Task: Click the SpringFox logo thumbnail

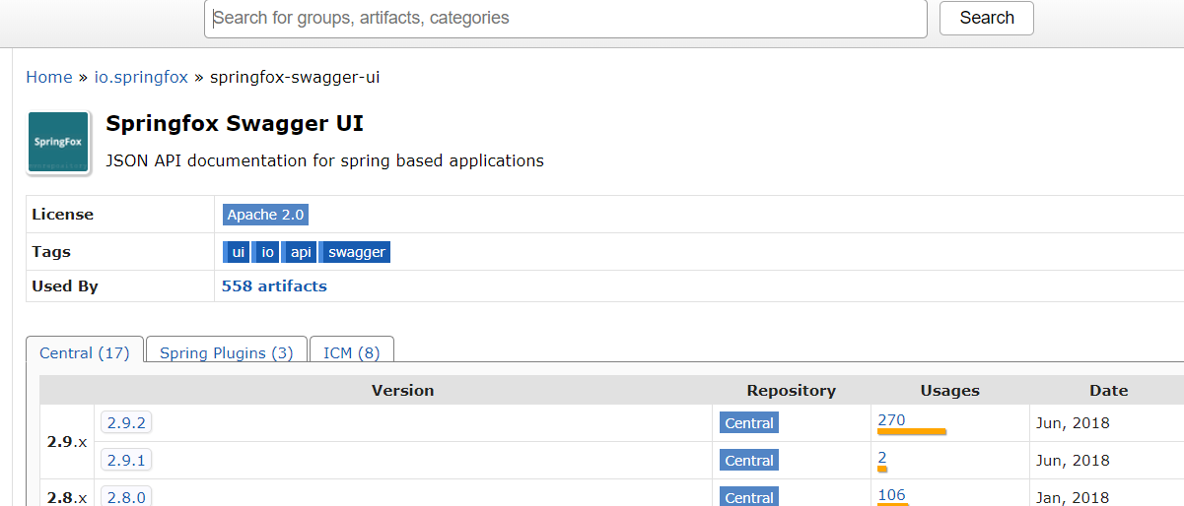Action: [59, 143]
